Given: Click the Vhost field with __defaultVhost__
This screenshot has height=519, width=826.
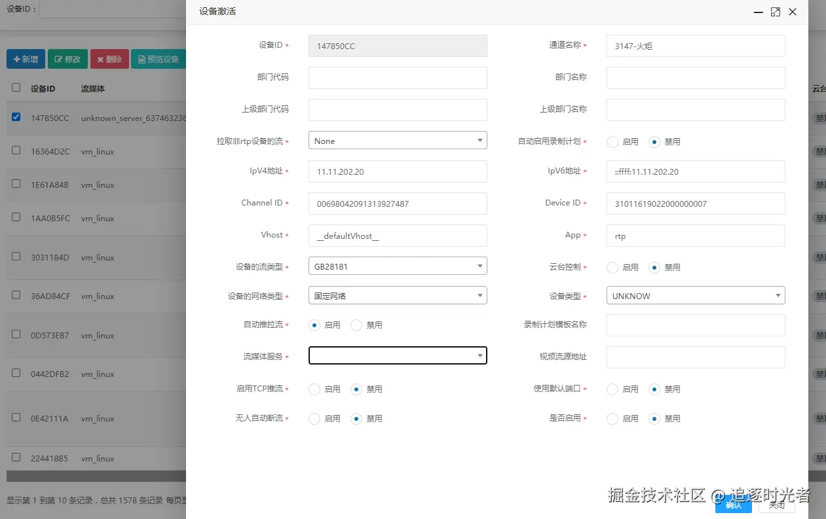Looking at the screenshot, I should [x=398, y=236].
